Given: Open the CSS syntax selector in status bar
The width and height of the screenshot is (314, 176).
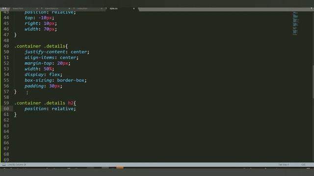Looking at the screenshot, I should click(303, 165).
